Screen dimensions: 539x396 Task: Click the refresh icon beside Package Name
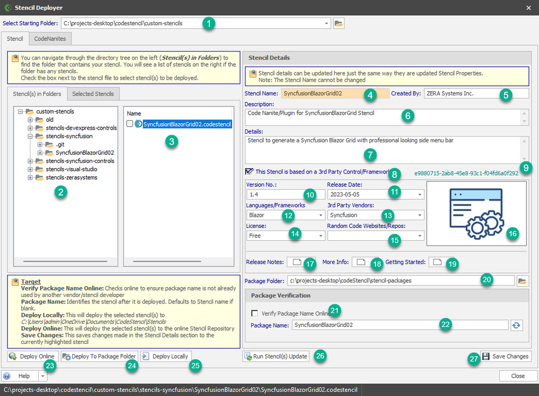pyautogui.click(x=516, y=325)
